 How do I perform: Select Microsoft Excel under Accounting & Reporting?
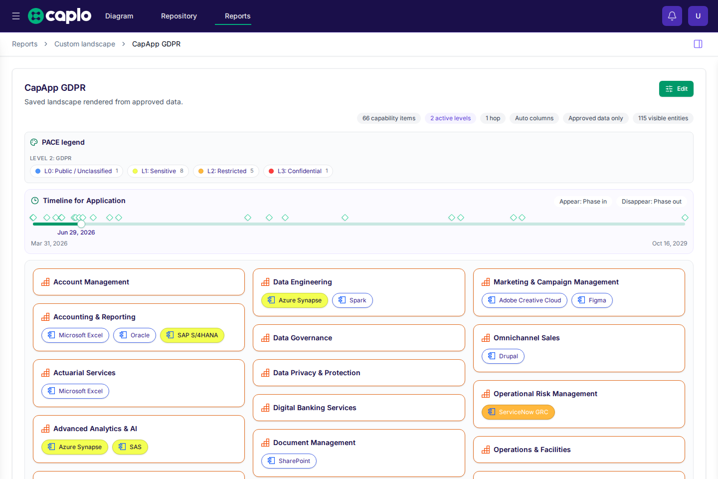coord(75,335)
